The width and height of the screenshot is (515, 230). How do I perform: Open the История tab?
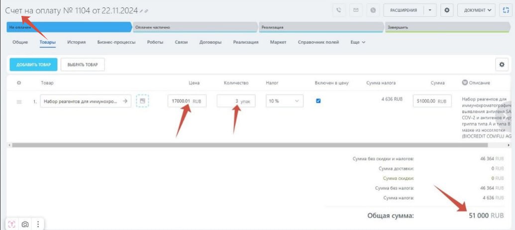point(77,42)
